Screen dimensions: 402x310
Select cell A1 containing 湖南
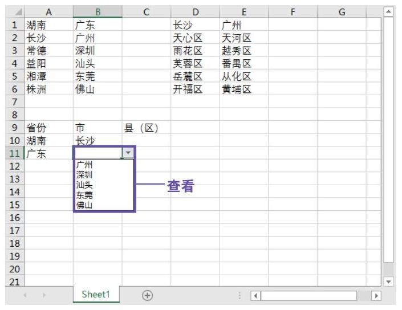point(48,25)
